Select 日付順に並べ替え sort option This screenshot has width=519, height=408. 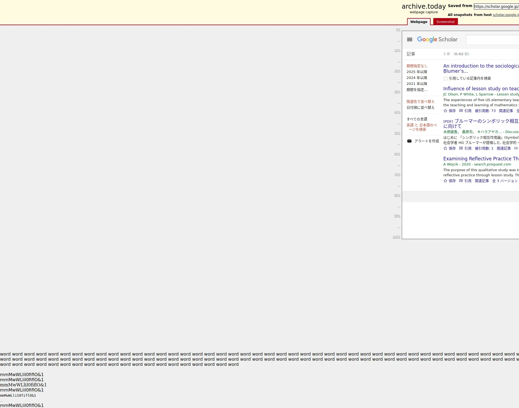coord(420,108)
